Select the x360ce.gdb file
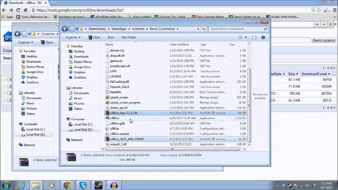Image resolution: width=338 pixels, height=190 pixels. click(118, 123)
